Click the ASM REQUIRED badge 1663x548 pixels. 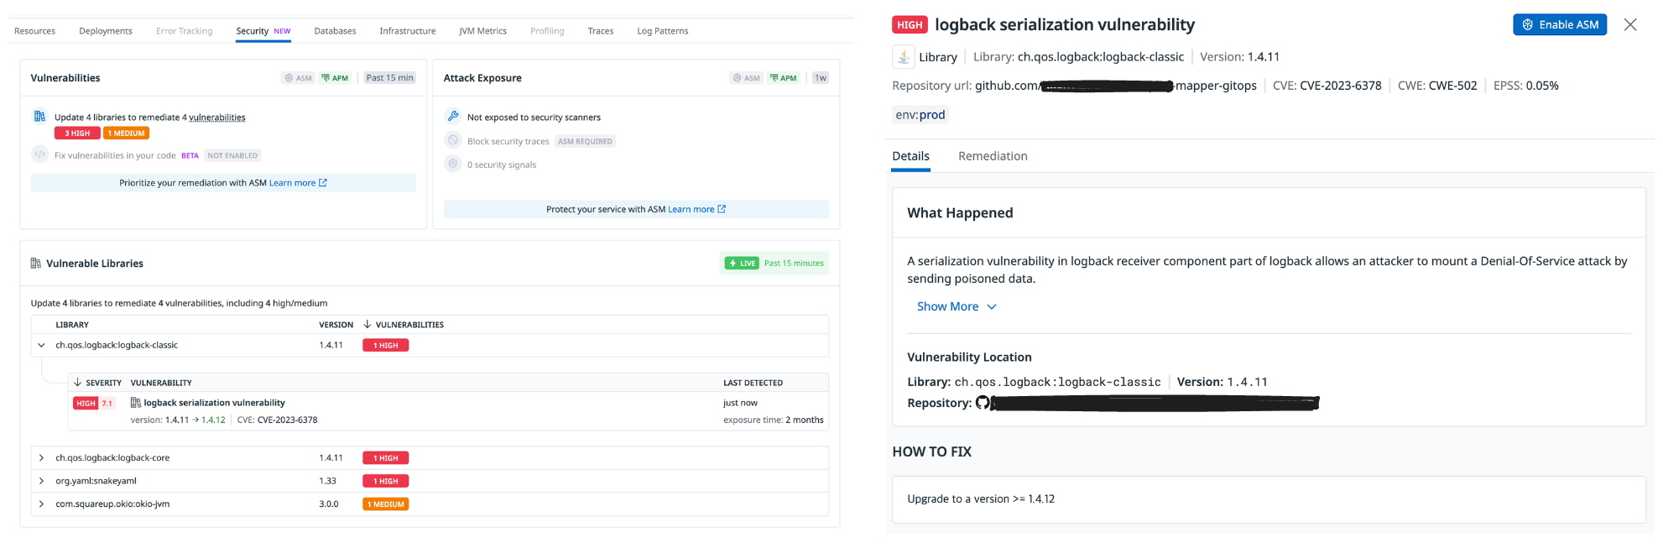(x=585, y=141)
